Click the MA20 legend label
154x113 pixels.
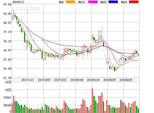pyautogui.click(x=103, y=2)
